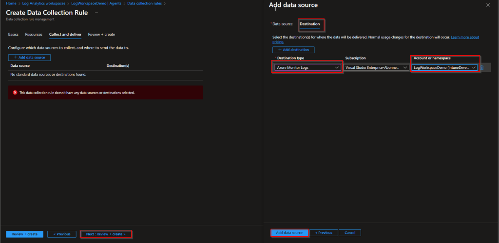Expand the Account or namespace dropdown
Image resolution: width=499 pixels, height=243 pixels.
click(444, 67)
